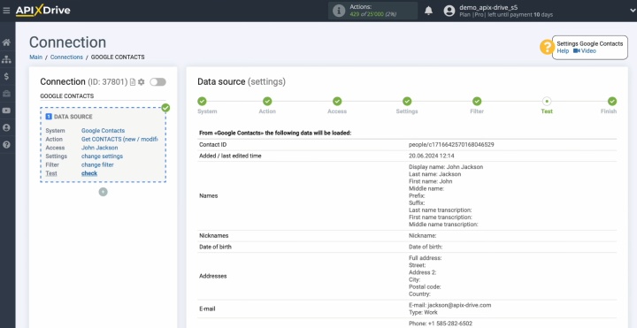637x328 pixels.
Task: Copy connection document icon
Action: click(133, 82)
